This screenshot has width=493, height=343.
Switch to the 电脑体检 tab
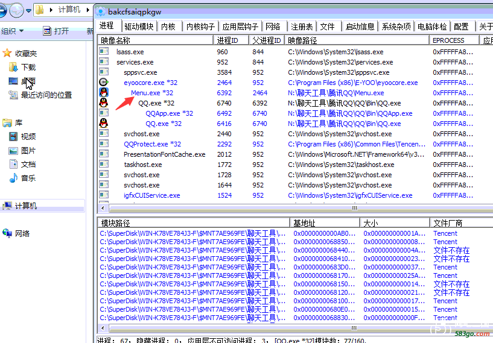[x=432, y=27]
